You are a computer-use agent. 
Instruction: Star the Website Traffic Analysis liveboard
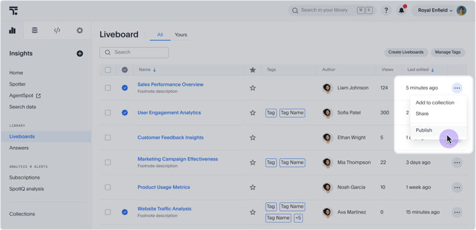coord(253,212)
